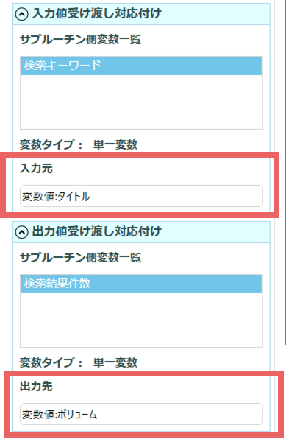Click サブルーチン側変数一覧 label in output section

[80, 257]
